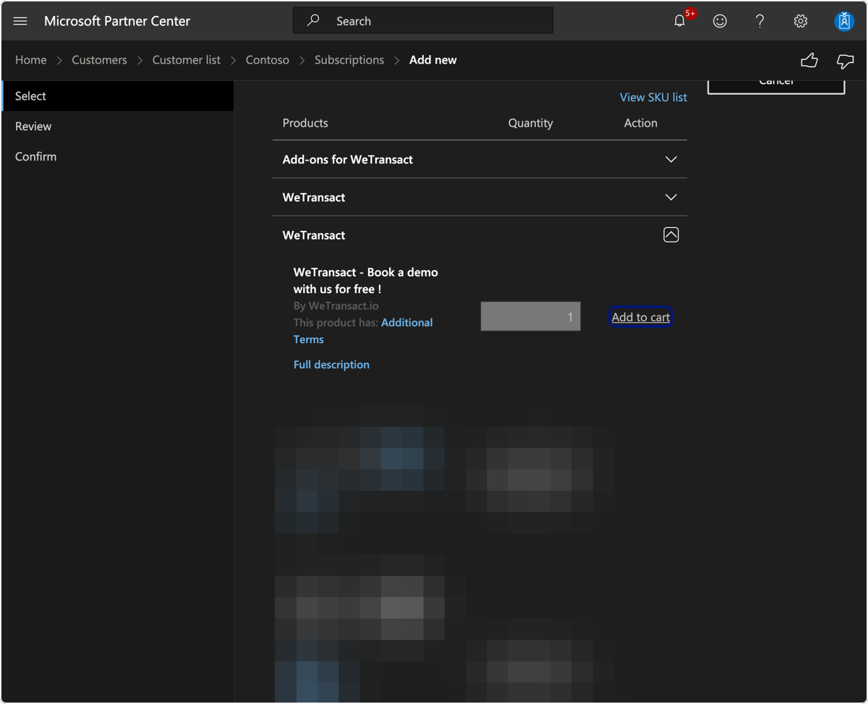Click Add to cart link

click(641, 317)
